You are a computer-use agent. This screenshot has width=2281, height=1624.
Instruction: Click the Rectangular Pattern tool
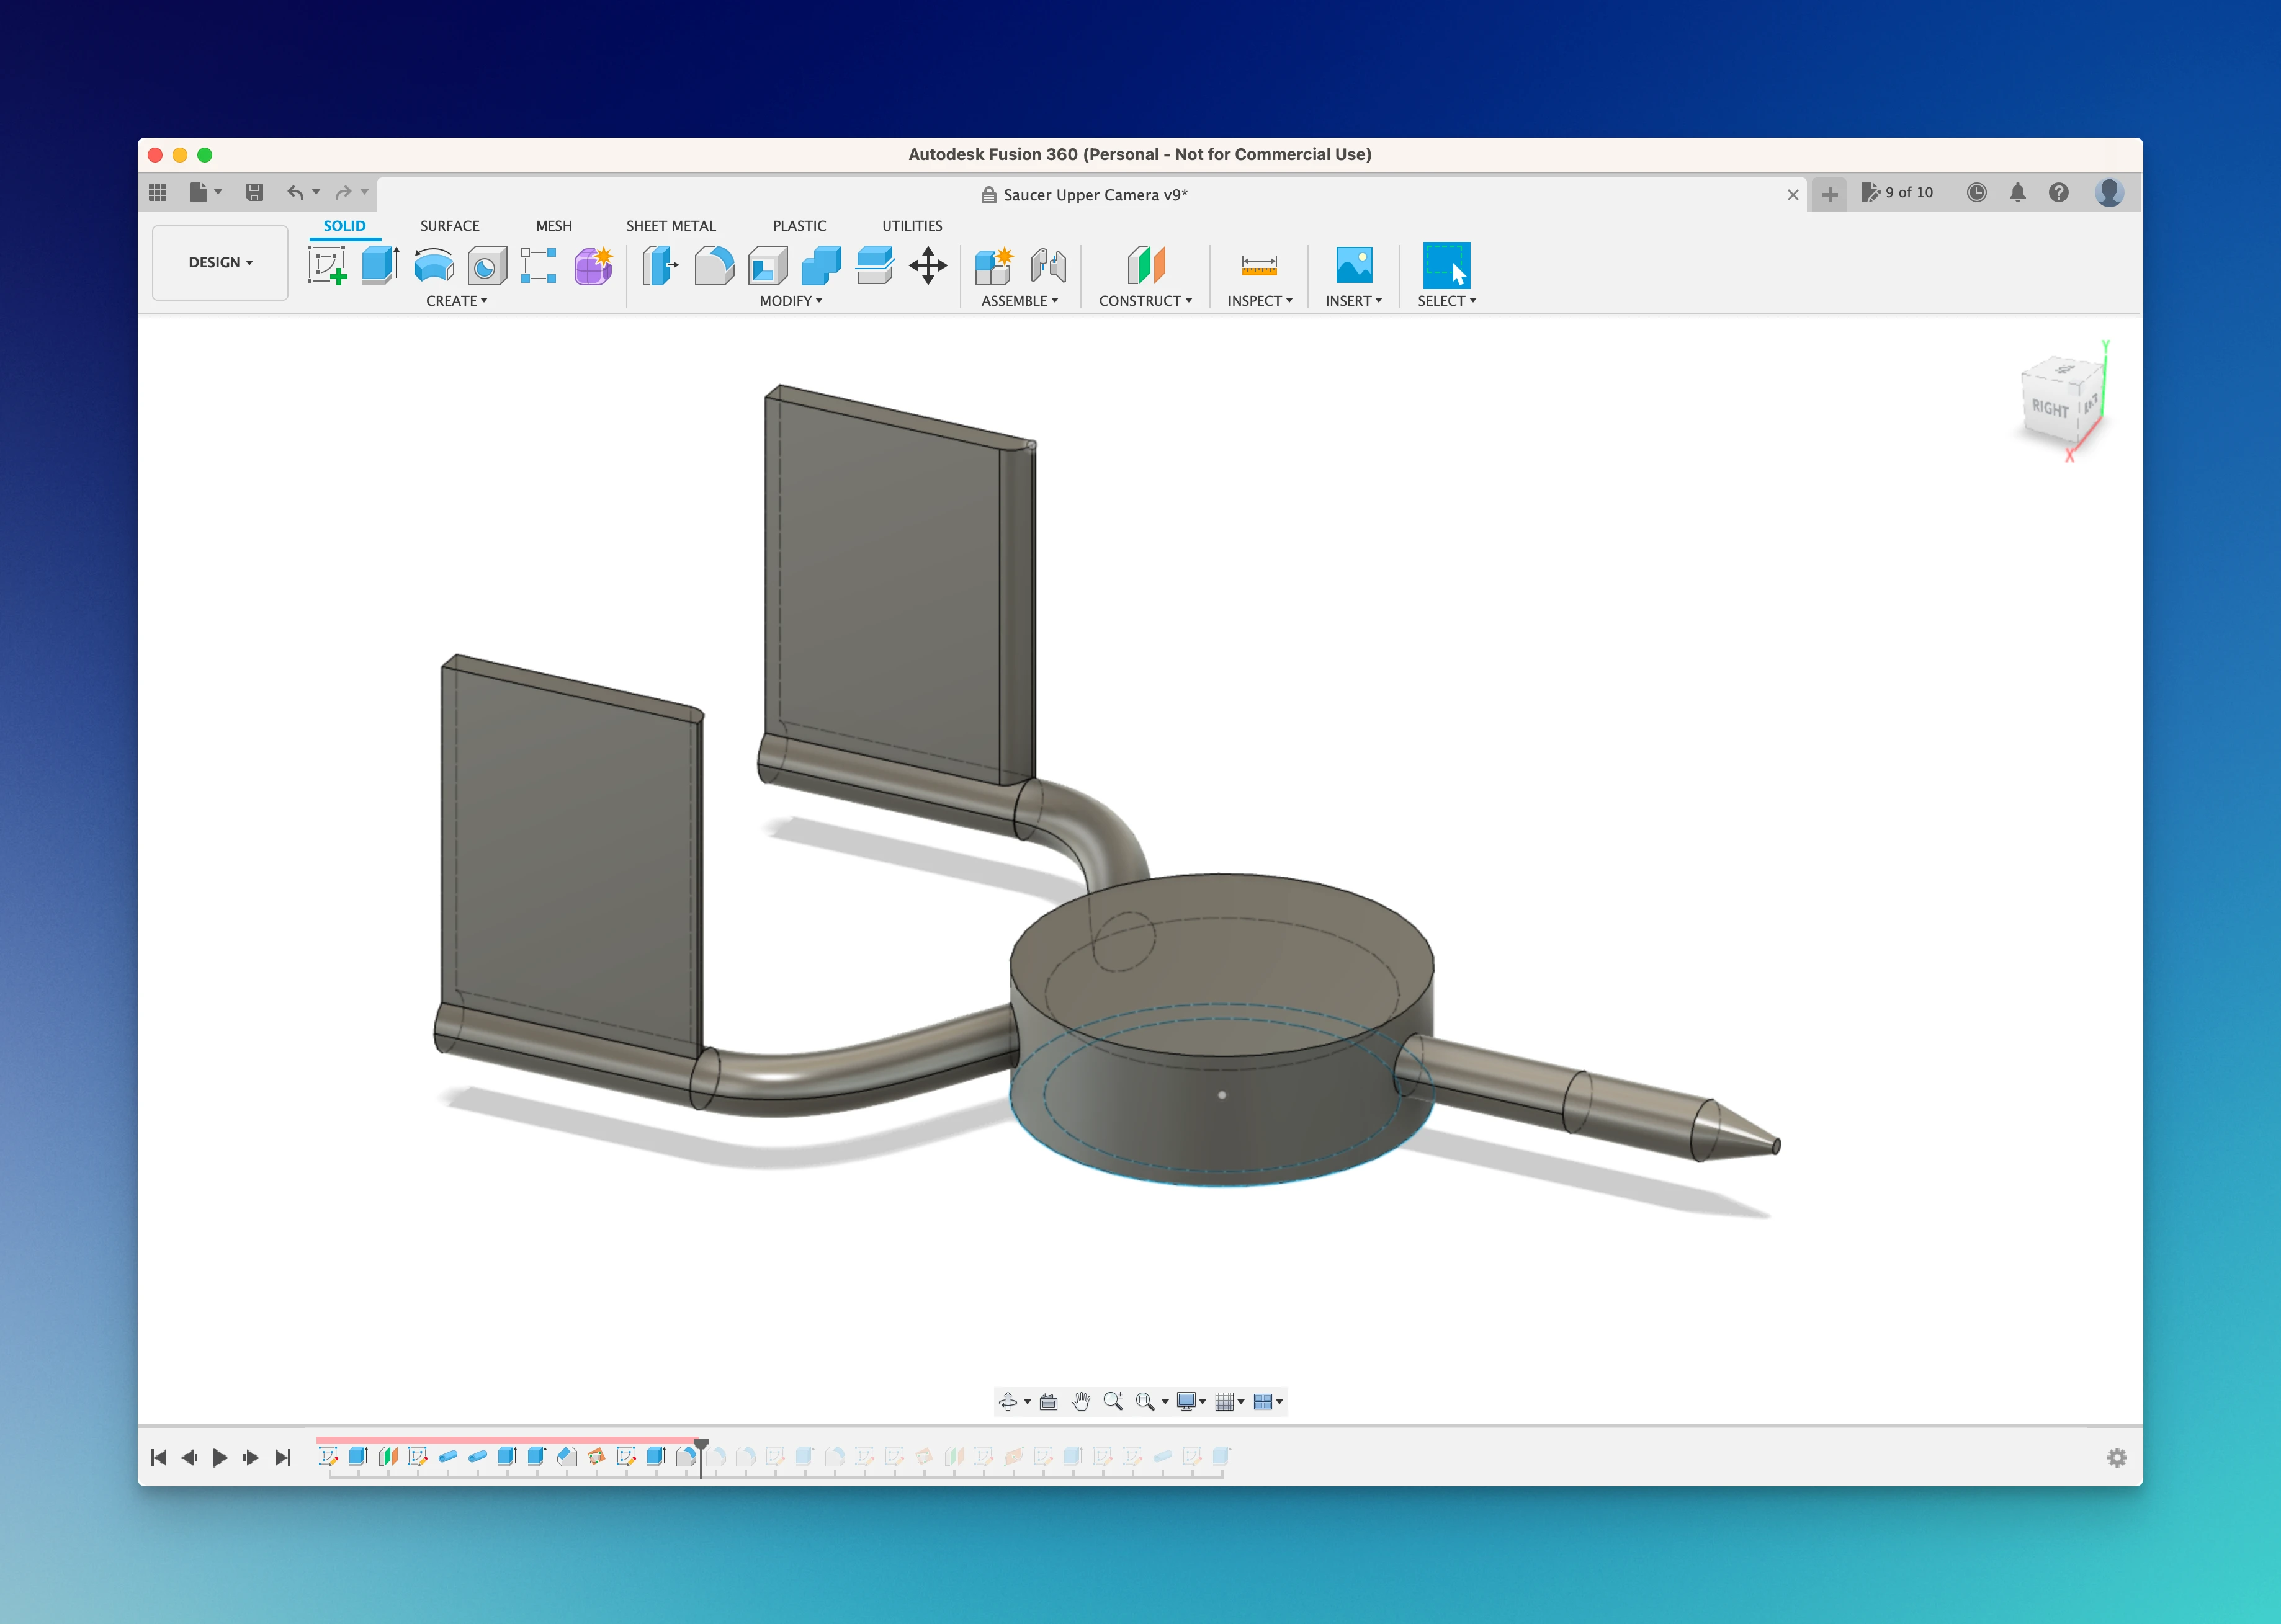click(x=539, y=265)
